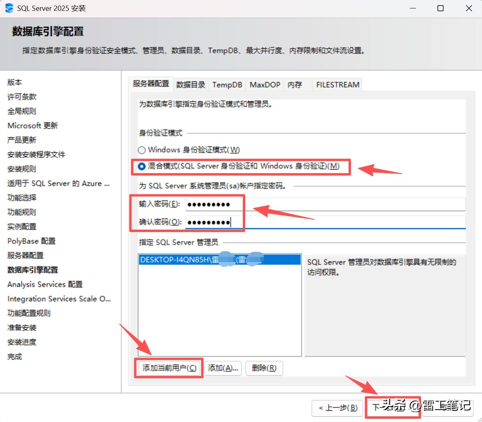The height and width of the screenshot is (422, 482).
Task: Click 全局规则 step in sidebar
Action: coord(22,111)
